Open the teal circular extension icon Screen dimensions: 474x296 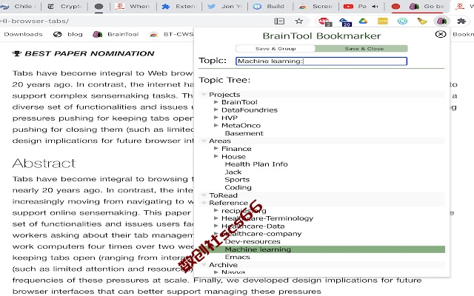pyautogui.click(x=402, y=21)
